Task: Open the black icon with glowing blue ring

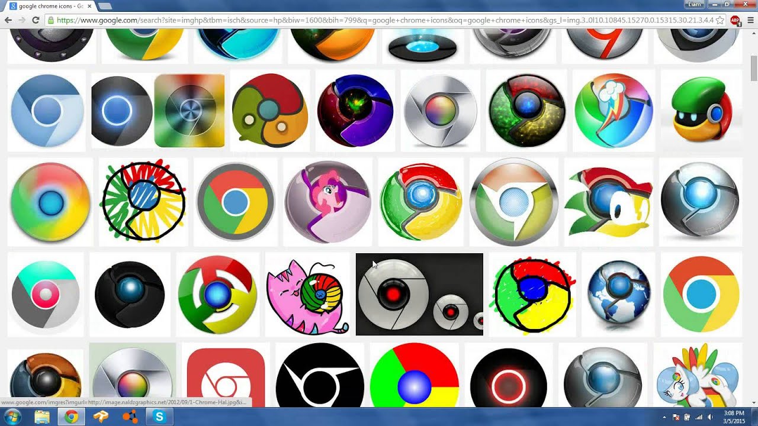Action: pos(121,111)
